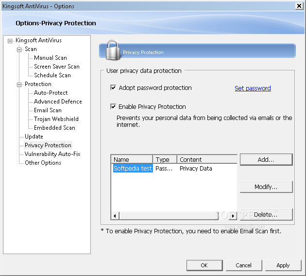Click the Protection tree label
Viewport: 306px width, 276px height.
[x=38, y=84]
